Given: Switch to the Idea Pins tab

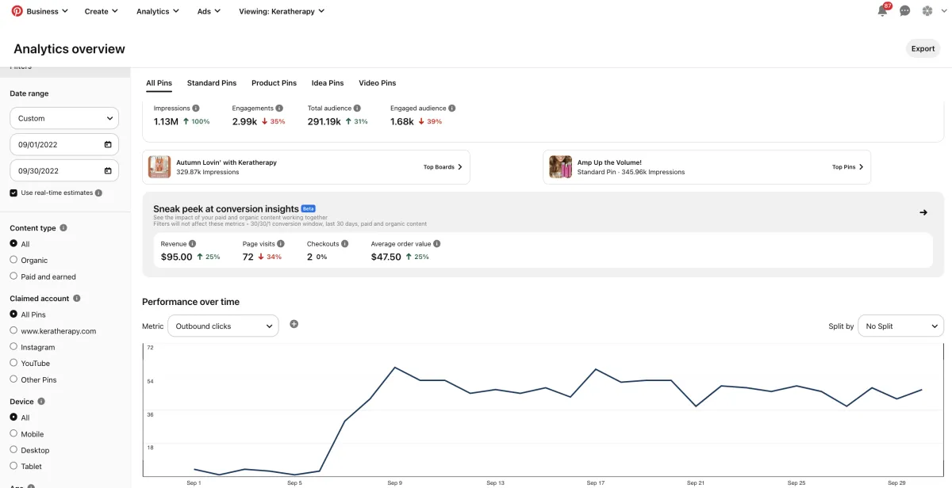Looking at the screenshot, I should tap(328, 83).
